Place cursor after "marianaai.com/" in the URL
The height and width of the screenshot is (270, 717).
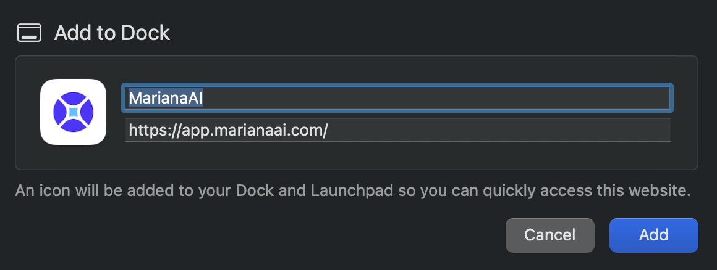click(x=328, y=131)
